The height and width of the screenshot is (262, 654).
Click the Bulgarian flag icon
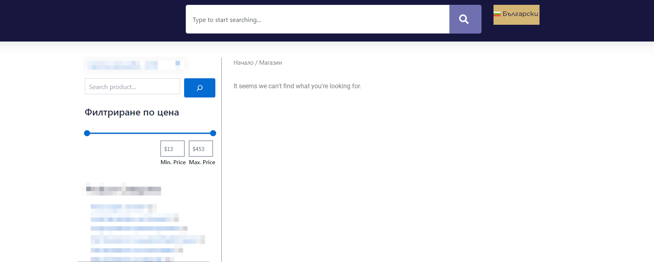(x=498, y=14)
